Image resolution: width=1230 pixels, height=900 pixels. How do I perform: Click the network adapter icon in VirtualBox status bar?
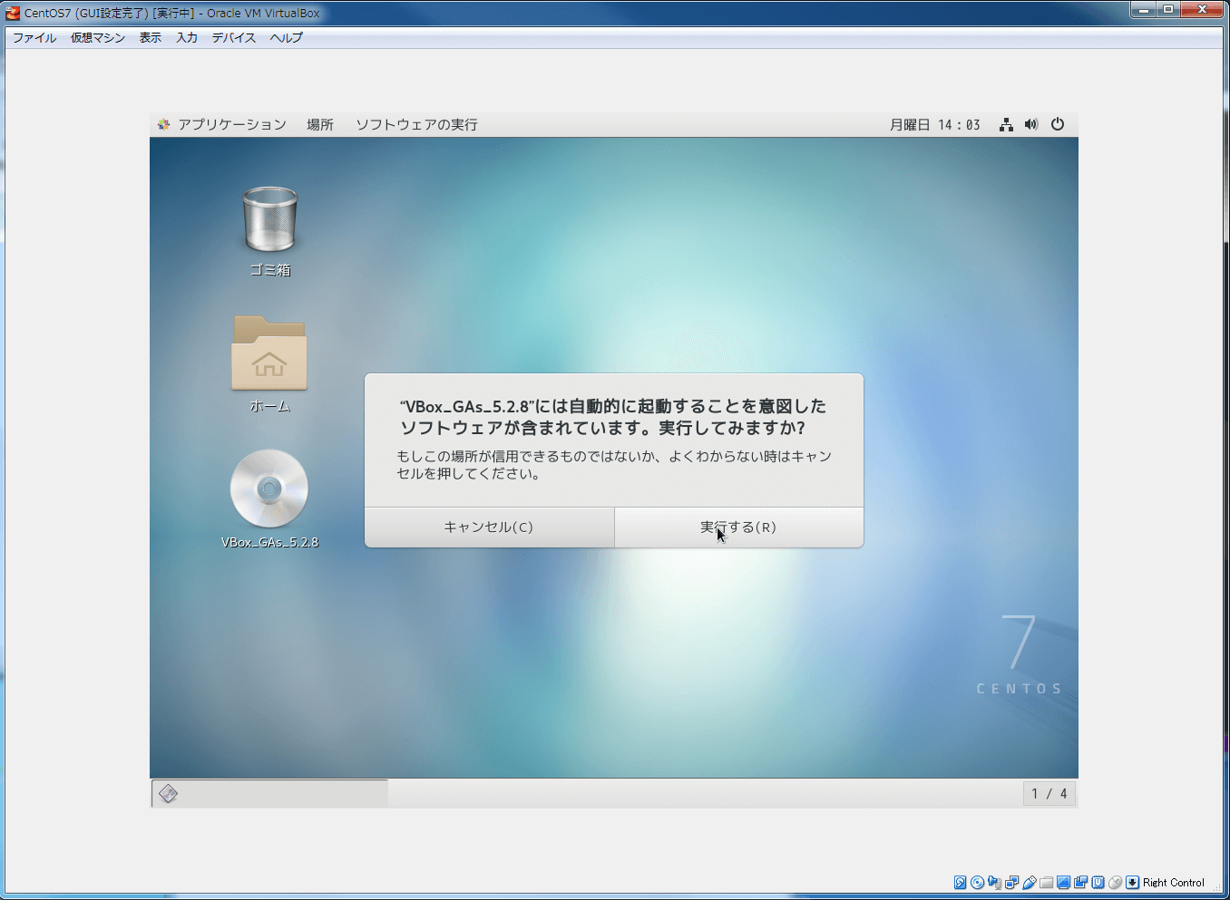(x=1012, y=882)
